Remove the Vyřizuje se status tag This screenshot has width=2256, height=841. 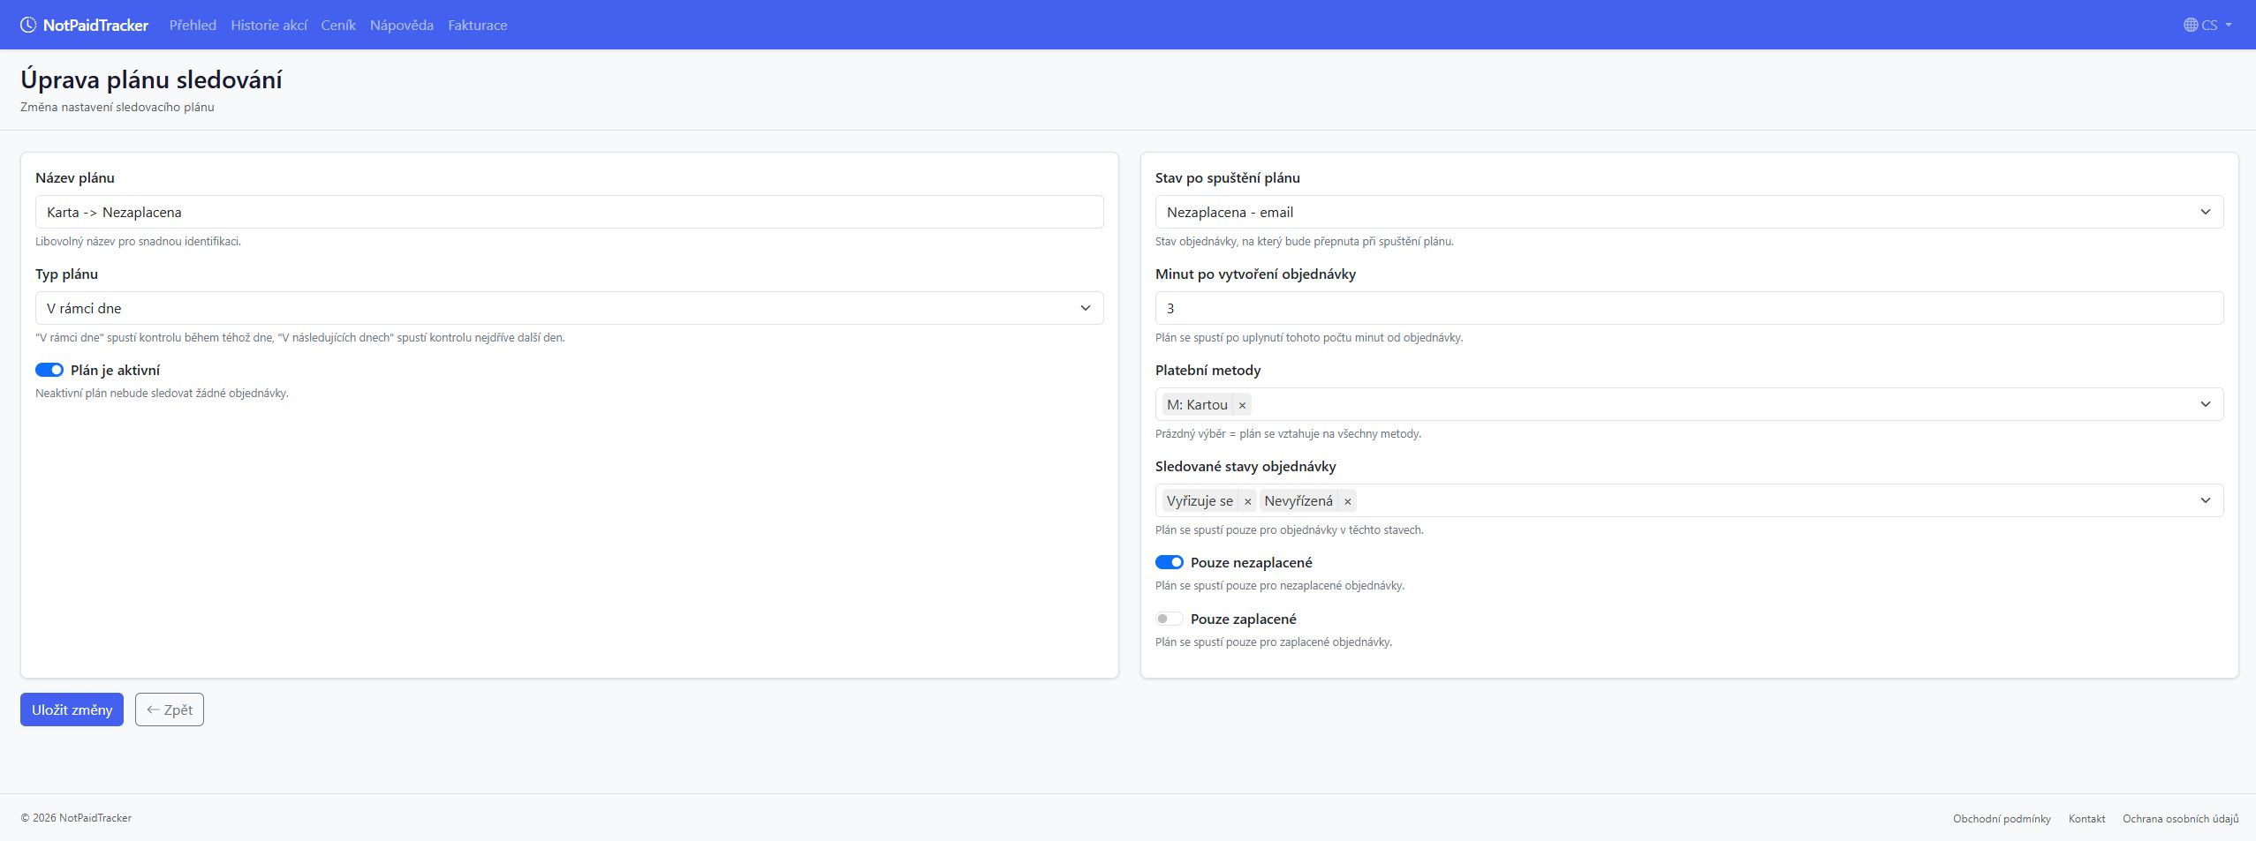click(1247, 501)
